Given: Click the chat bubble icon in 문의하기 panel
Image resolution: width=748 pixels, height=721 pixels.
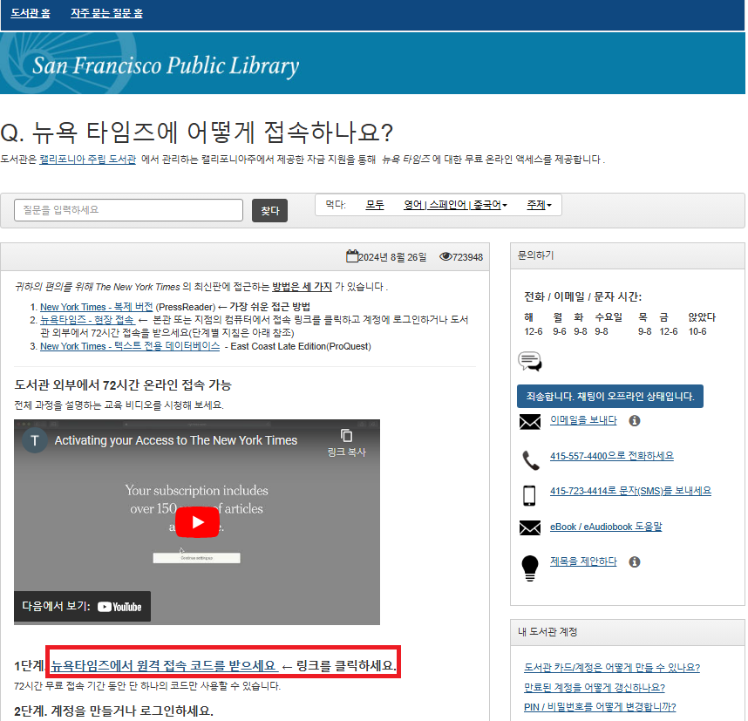Looking at the screenshot, I should point(529,361).
